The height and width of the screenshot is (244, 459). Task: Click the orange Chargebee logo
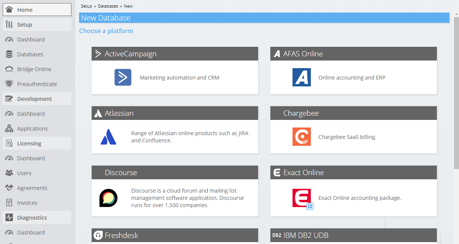coord(302,137)
